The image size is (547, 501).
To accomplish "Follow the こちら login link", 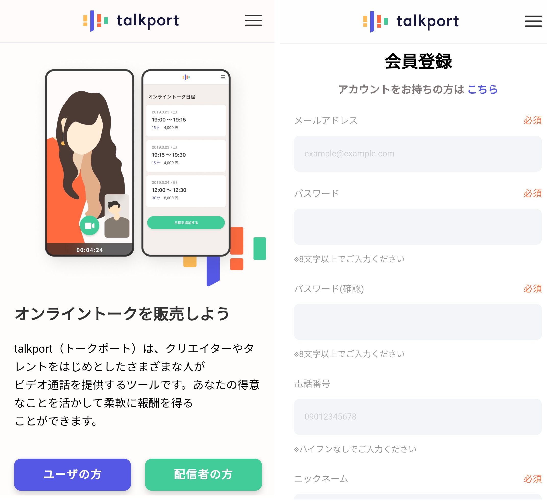I will tap(482, 89).
